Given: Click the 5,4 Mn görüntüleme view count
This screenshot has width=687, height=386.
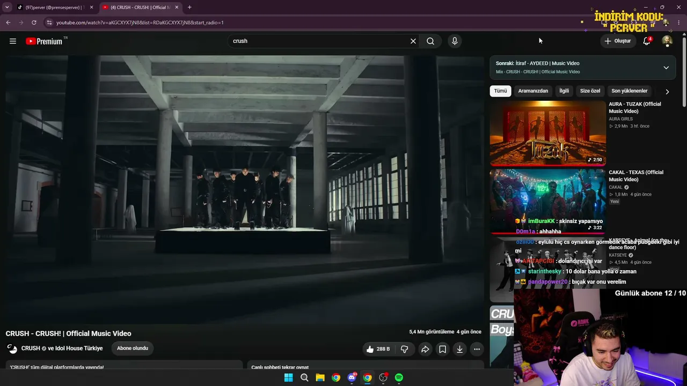Looking at the screenshot, I should (x=432, y=332).
